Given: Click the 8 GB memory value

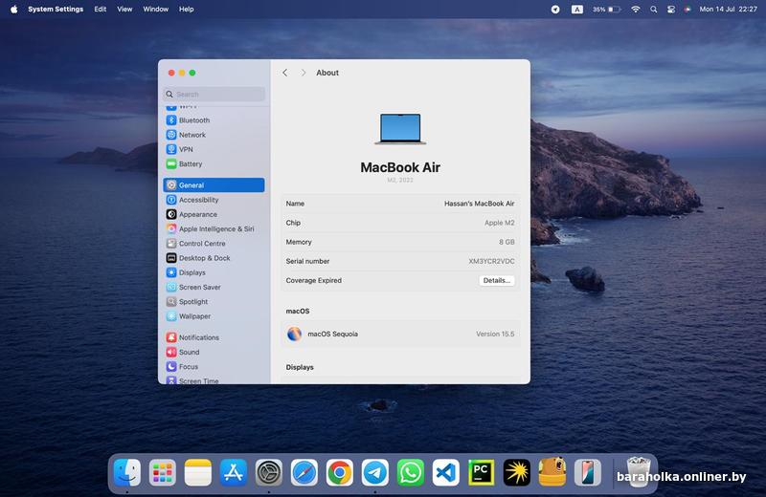Looking at the screenshot, I should tap(507, 242).
